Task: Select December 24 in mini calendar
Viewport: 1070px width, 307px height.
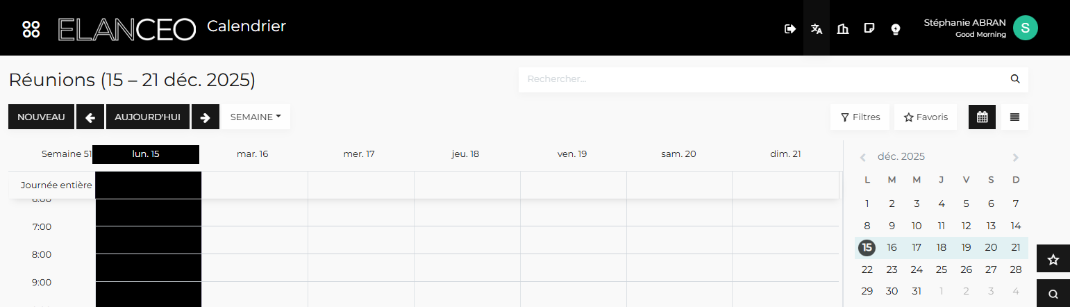Action: [x=917, y=269]
